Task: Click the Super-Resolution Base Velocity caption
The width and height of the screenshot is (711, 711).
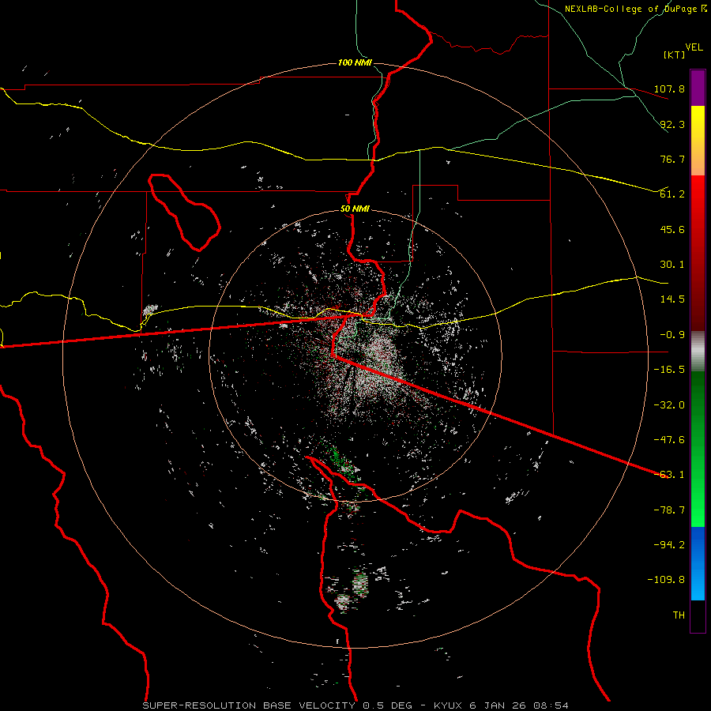Action: point(355,705)
